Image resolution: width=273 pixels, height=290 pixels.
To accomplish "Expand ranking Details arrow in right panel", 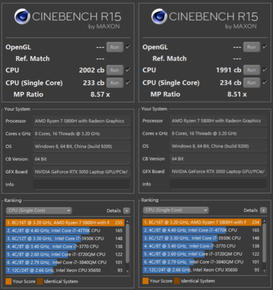I will click(x=263, y=210).
